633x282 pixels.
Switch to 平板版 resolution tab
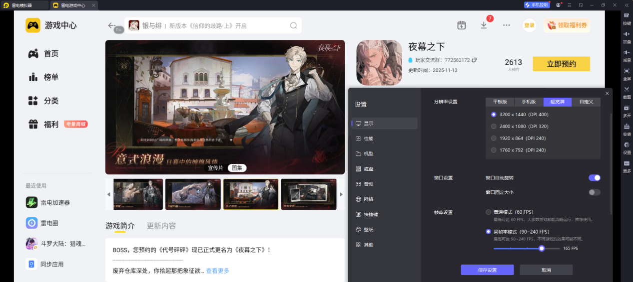coord(500,102)
